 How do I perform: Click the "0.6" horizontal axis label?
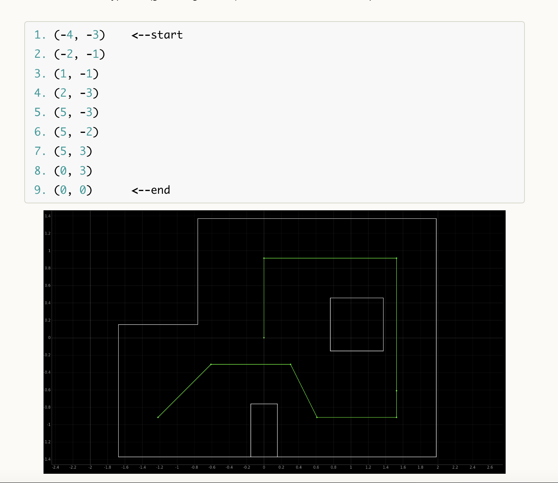316,467
